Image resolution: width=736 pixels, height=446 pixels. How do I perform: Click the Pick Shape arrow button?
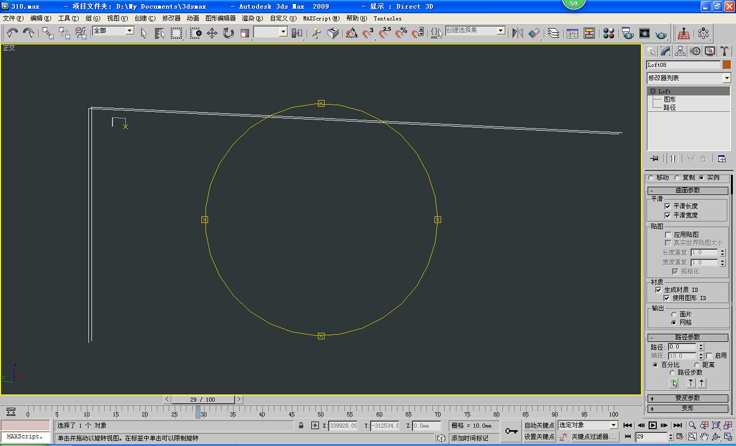[x=674, y=383]
